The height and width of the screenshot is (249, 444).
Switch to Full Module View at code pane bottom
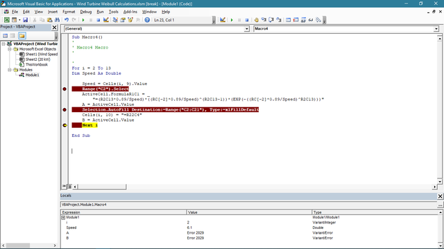pos(69,187)
